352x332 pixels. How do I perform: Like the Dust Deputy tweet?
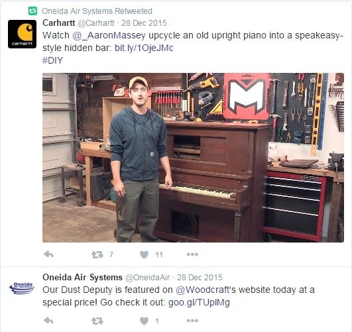click(x=144, y=321)
